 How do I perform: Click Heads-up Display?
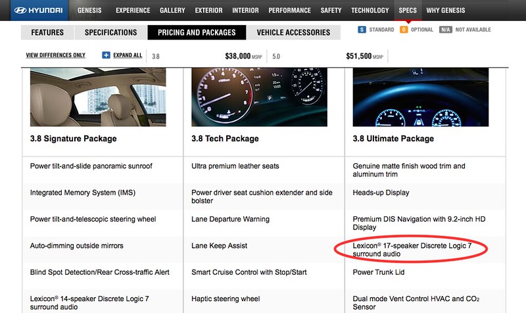point(381,193)
